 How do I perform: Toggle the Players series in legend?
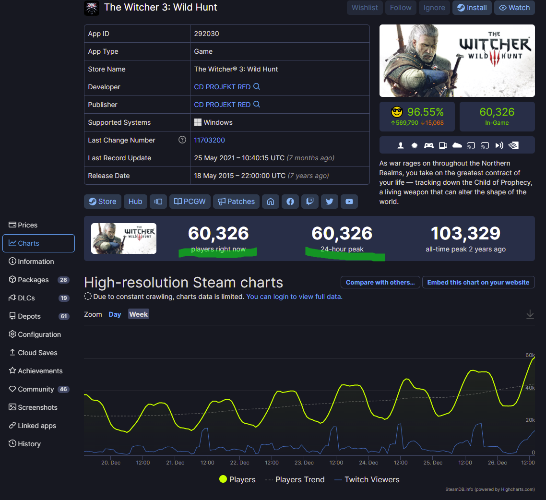pos(237,479)
